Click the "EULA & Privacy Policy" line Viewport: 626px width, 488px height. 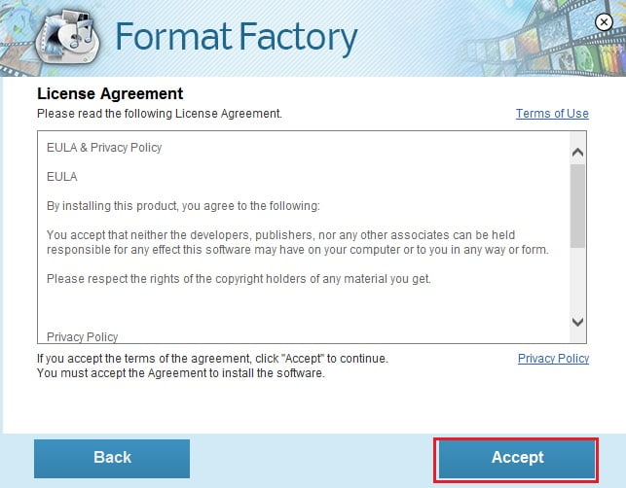click(104, 148)
